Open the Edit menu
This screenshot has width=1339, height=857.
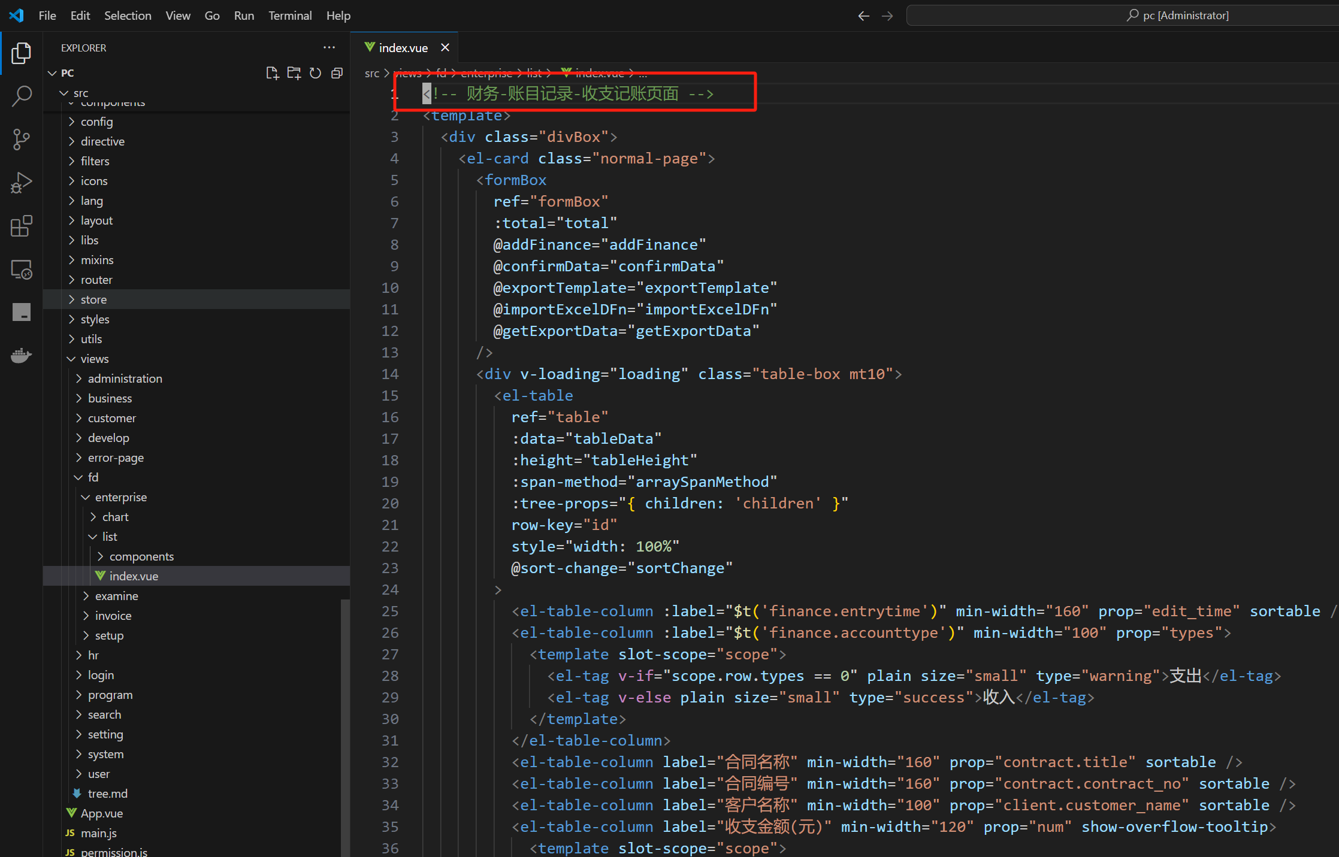click(80, 16)
